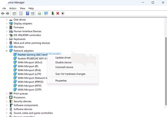The height and width of the screenshot is (117, 167).
Task: Expand the Disk drives node
Action: [x=7, y=20]
